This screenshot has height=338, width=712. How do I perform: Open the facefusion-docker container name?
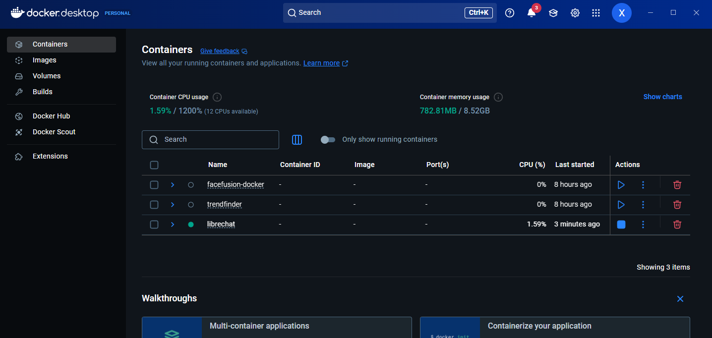pos(236,185)
